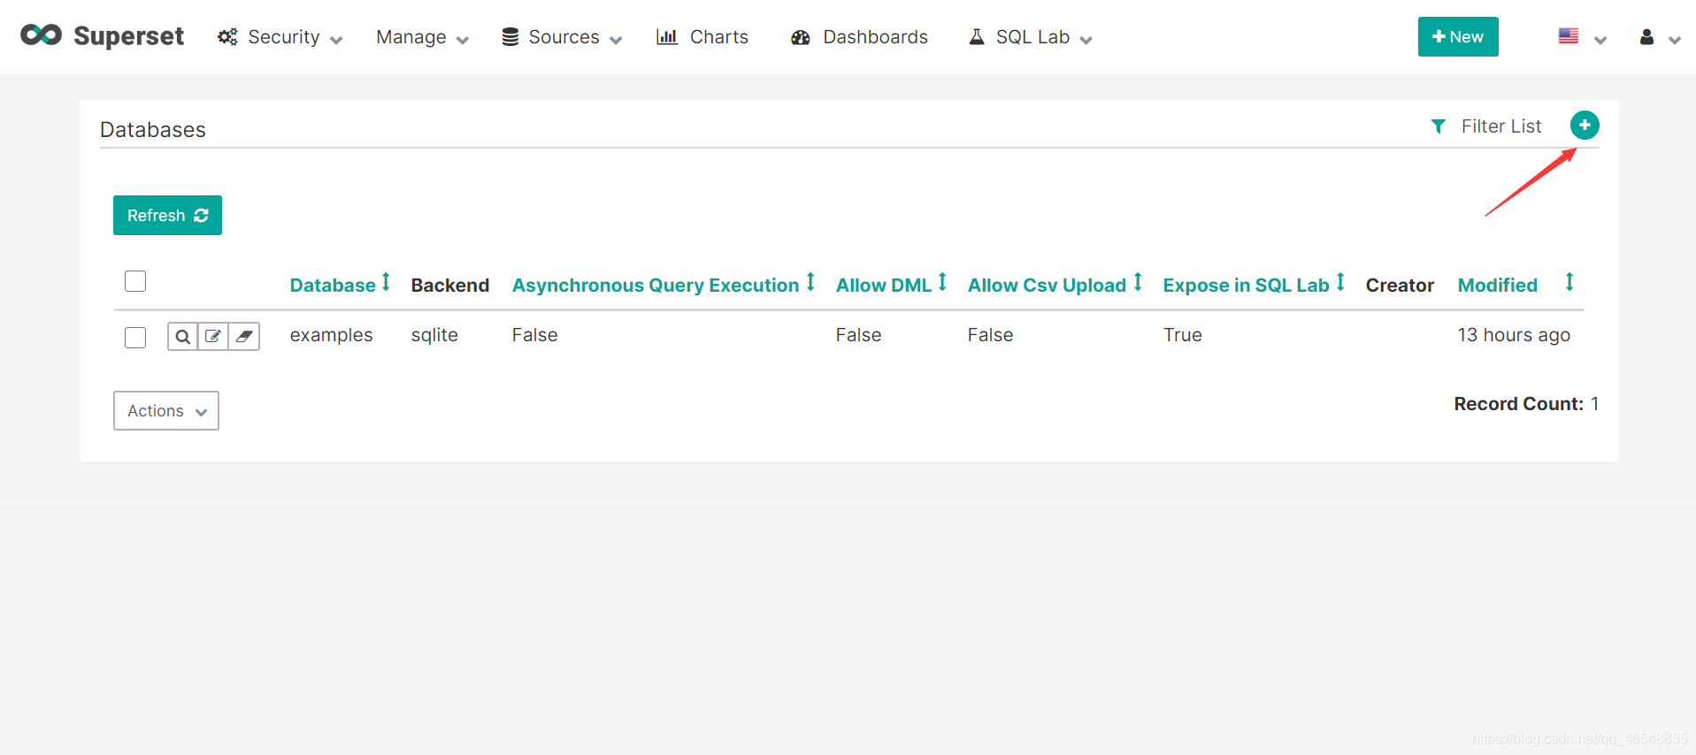The width and height of the screenshot is (1696, 755).
Task: Click the add database plus icon
Action: tap(1585, 126)
